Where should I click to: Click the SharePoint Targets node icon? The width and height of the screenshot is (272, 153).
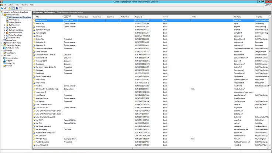5,45
